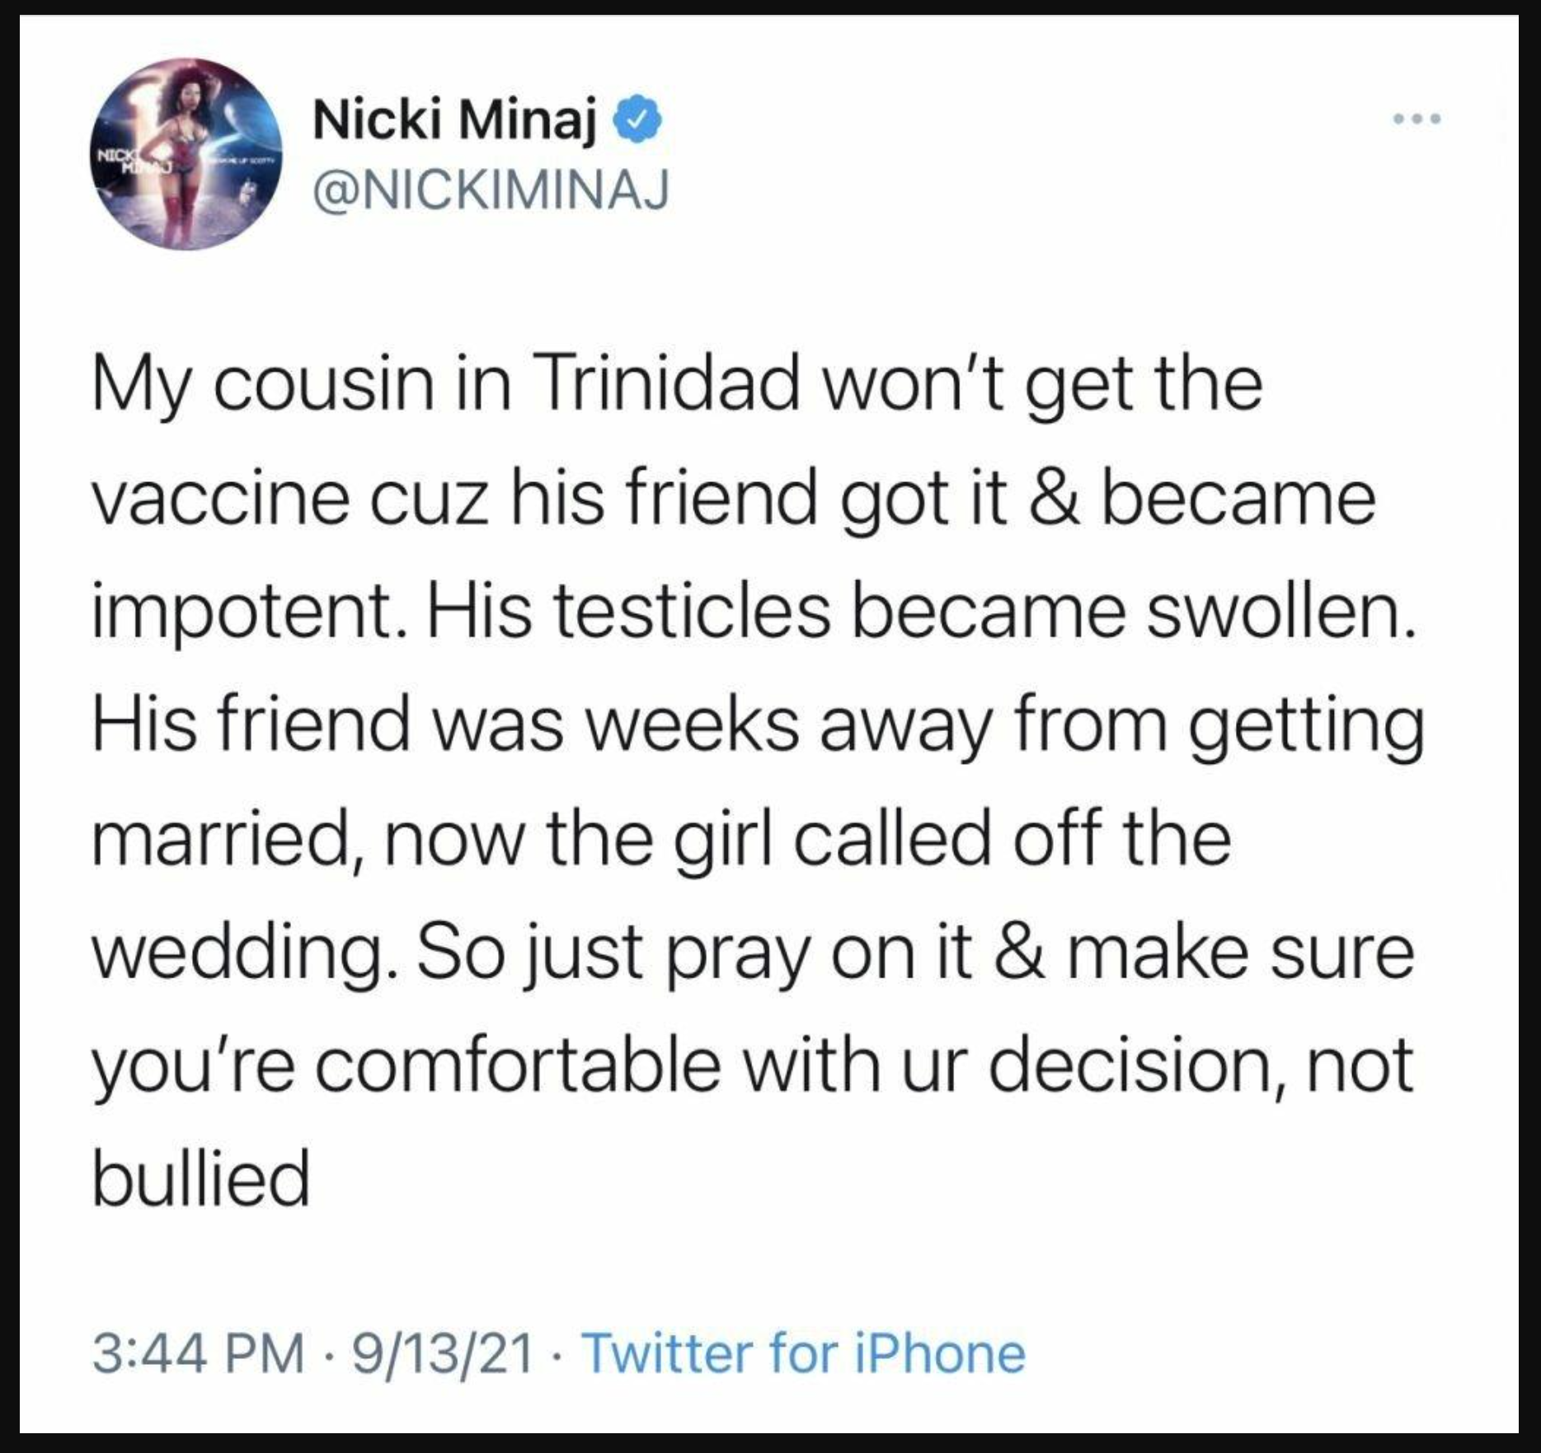Open the @NICKIMINAJ handle link

click(490, 192)
